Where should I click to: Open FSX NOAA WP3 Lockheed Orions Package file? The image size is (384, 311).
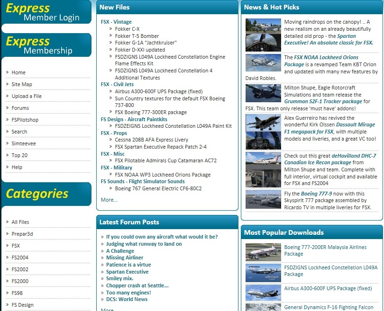point(163,175)
